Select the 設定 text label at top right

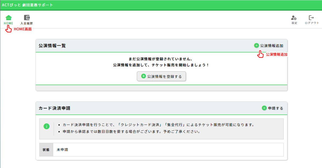[x=294, y=23]
